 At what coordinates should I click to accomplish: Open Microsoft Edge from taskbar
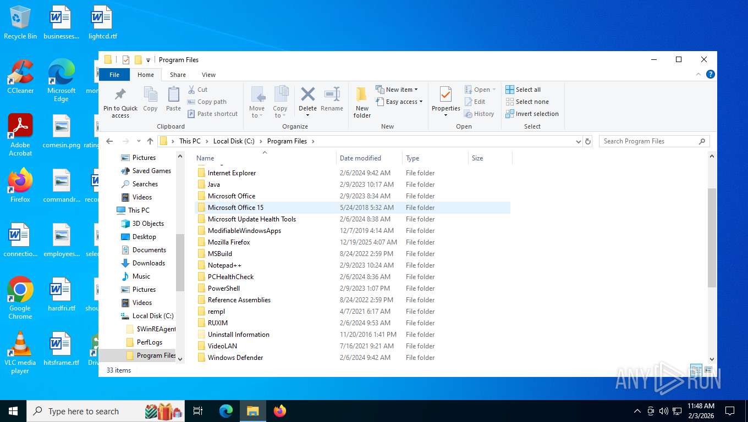coord(226,411)
